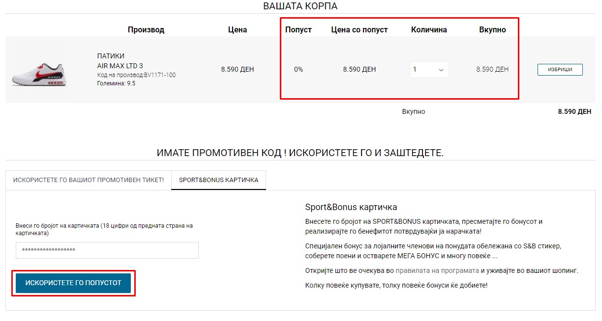
Task: Click the ИМАТЕ ПРОМОТИВЕН КОД heading
Action: (300, 153)
